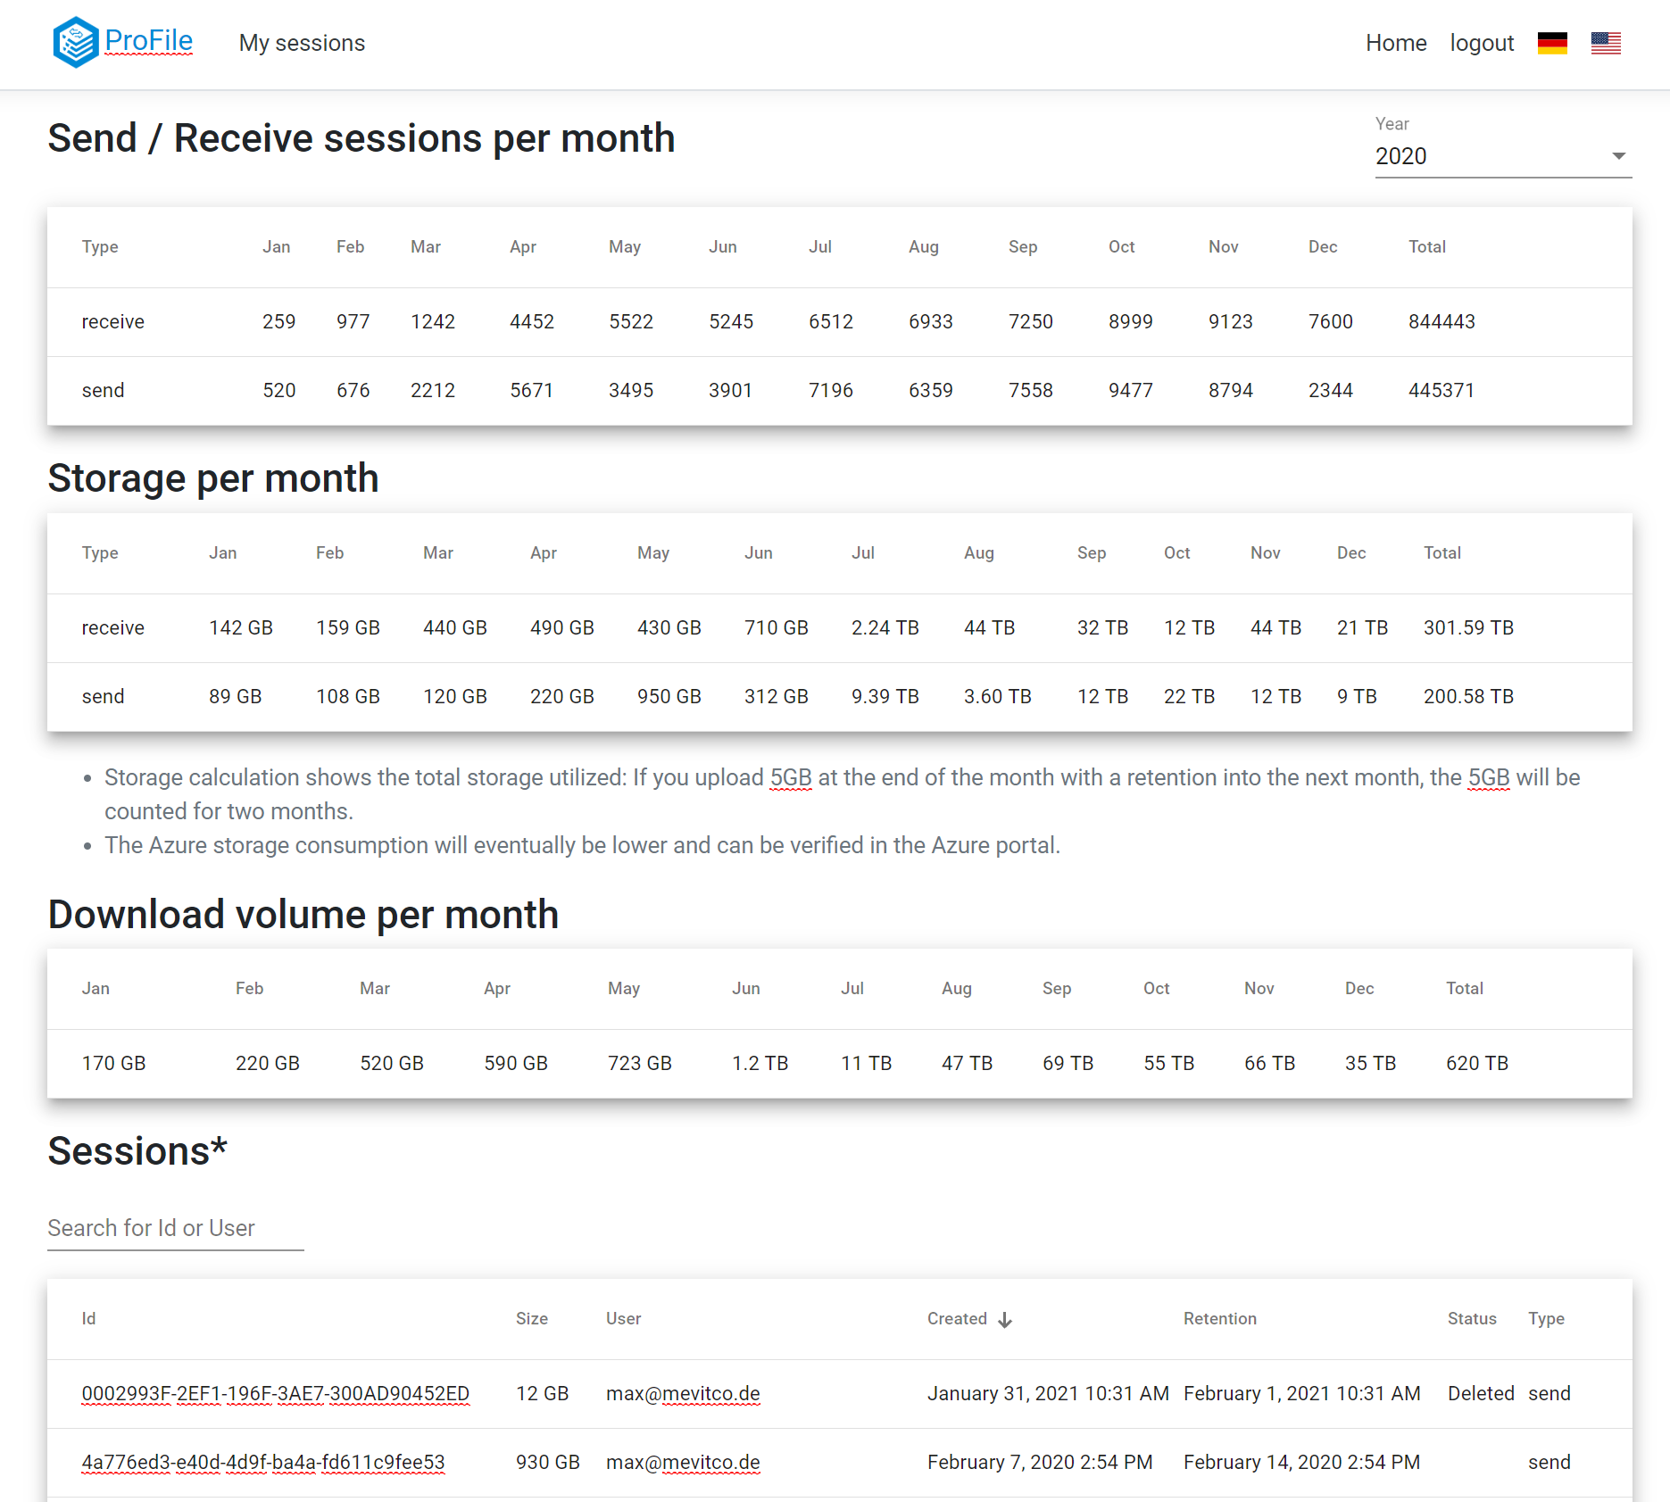
Task: Click max@mevitco.de in the first session row
Action: pos(683,1393)
